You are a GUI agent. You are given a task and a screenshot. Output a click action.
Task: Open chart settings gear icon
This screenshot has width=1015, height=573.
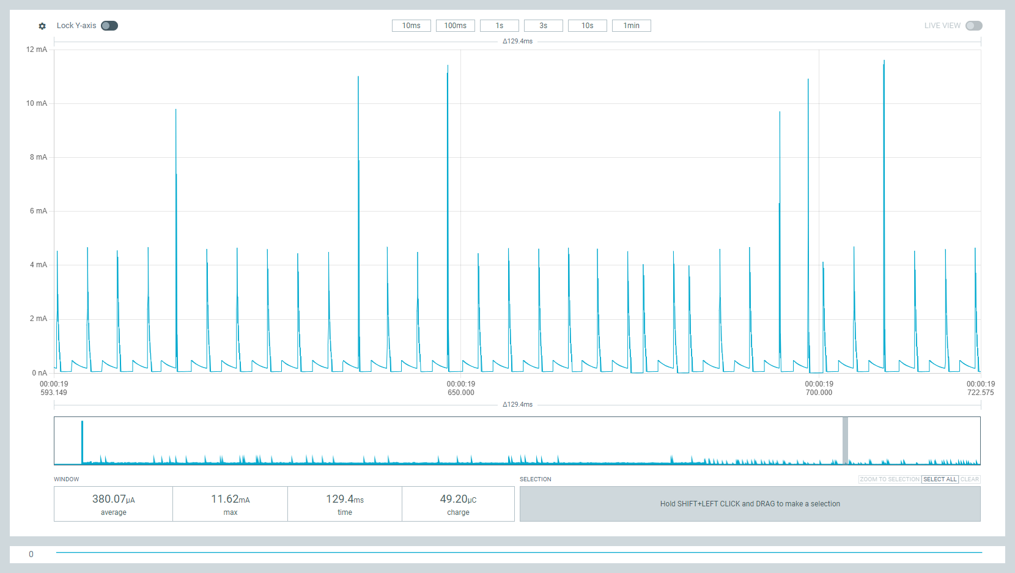click(x=42, y=26)
